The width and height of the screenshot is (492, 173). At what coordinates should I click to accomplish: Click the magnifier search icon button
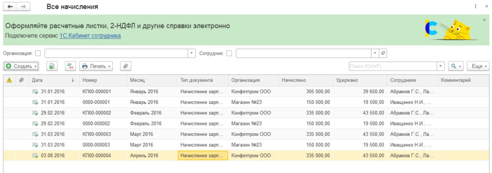(456, 66)
